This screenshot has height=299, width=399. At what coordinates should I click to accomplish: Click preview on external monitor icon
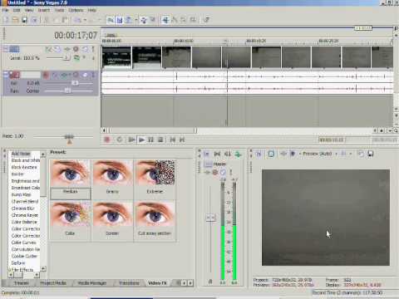pyautogui.click(x=271, y=154)
